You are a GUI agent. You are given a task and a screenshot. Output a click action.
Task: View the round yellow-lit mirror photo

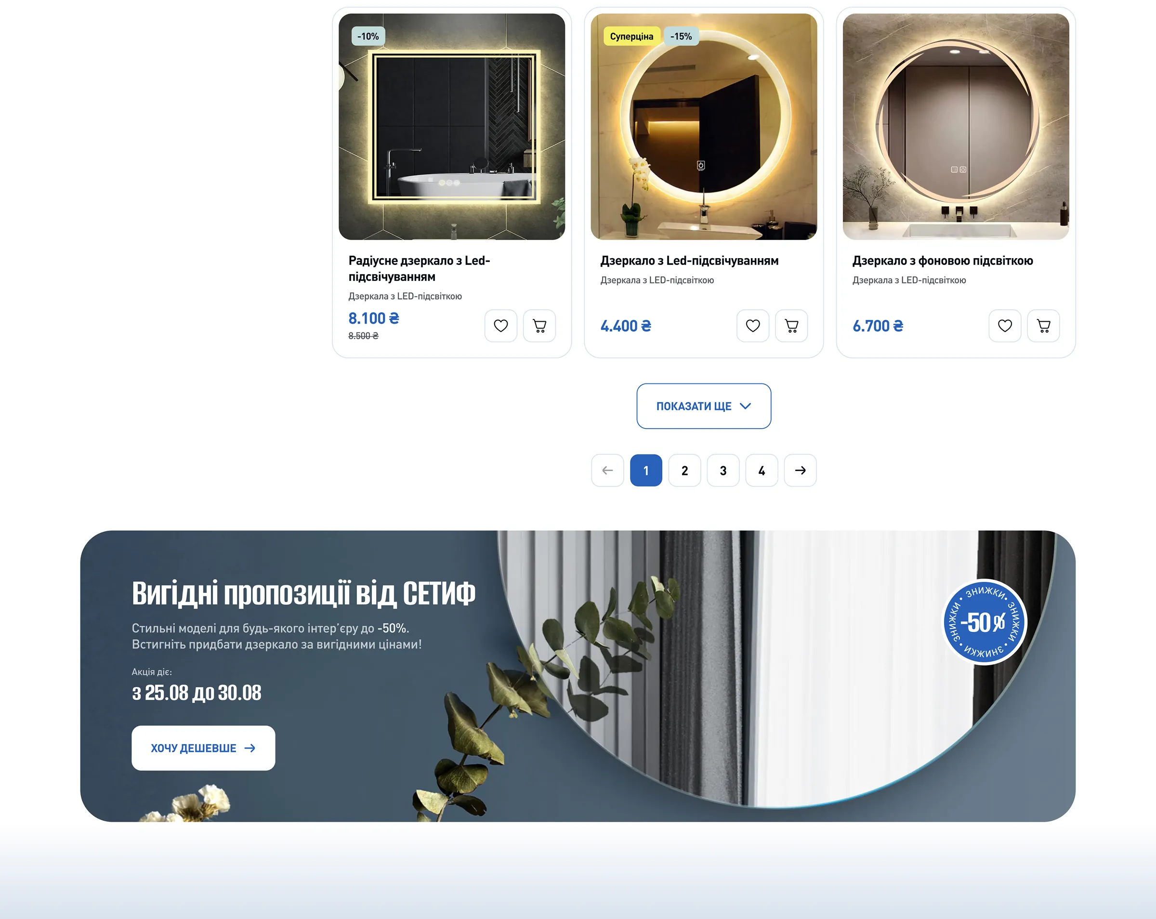point(703,127)
